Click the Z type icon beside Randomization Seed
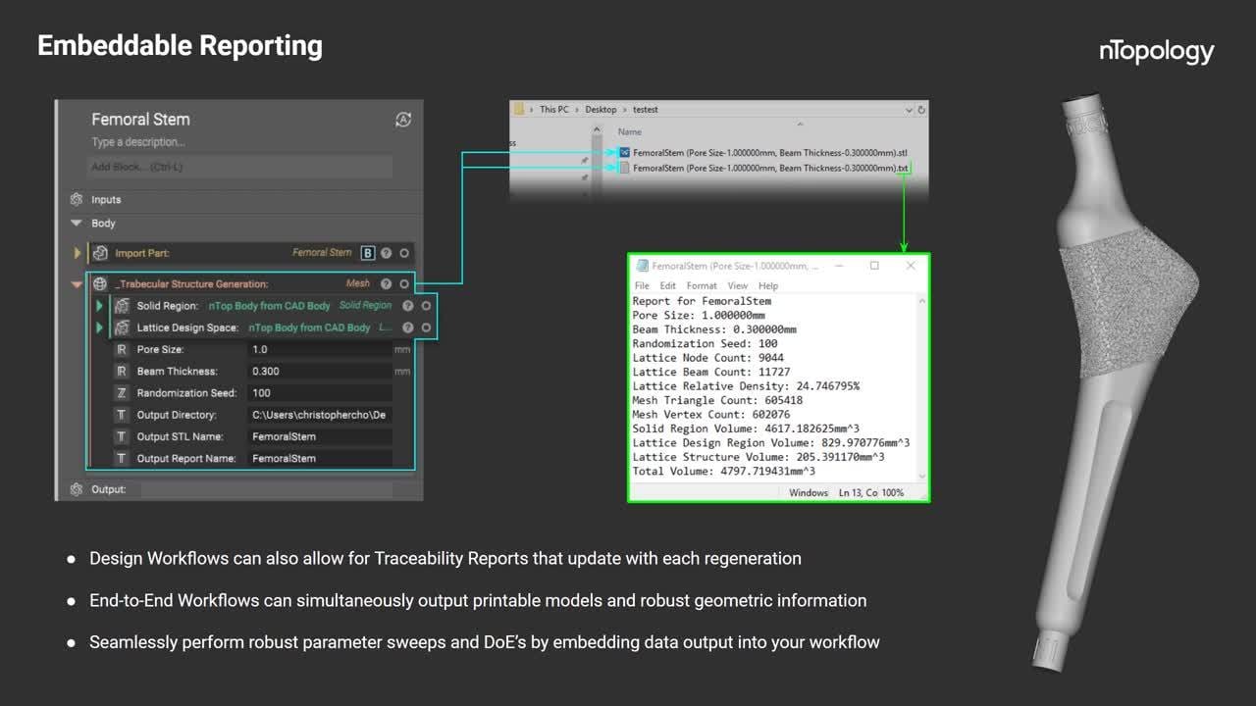 [122, 393]
